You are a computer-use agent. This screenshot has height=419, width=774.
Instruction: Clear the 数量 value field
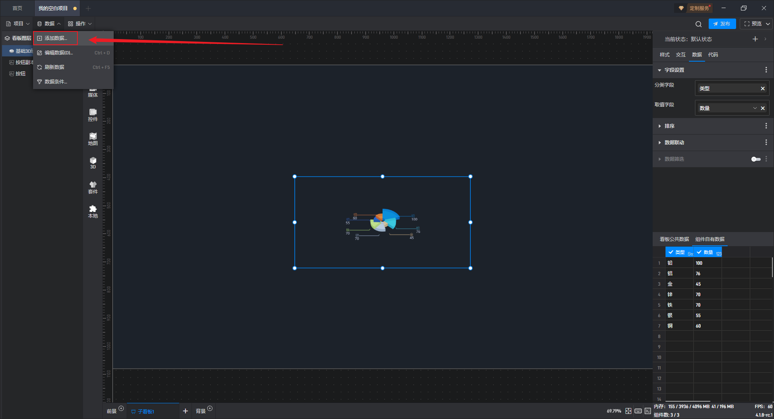763,108
